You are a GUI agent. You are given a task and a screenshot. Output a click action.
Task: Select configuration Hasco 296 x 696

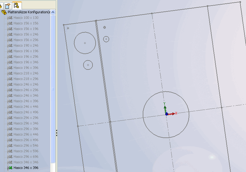pyautogui.click(x=26, y=157)
